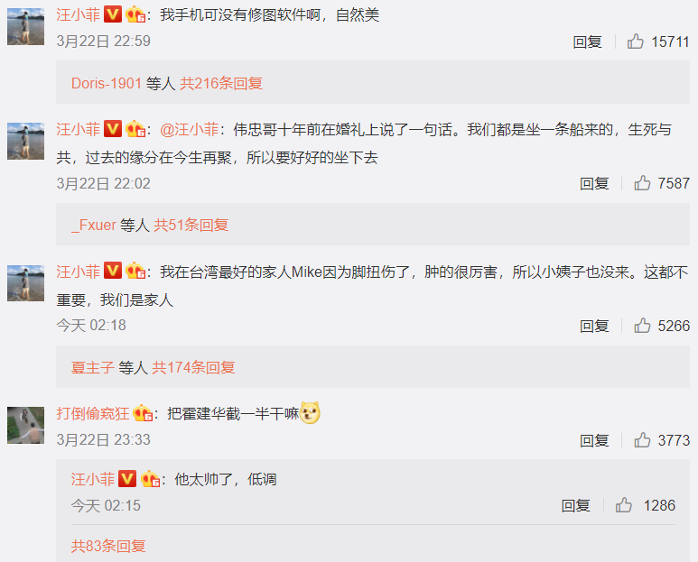Image resolution: width=698 pixels, height=562 pixels.
Task: Like 打倒偷窥狂's comment with 3773 likes
Action: 642,440
